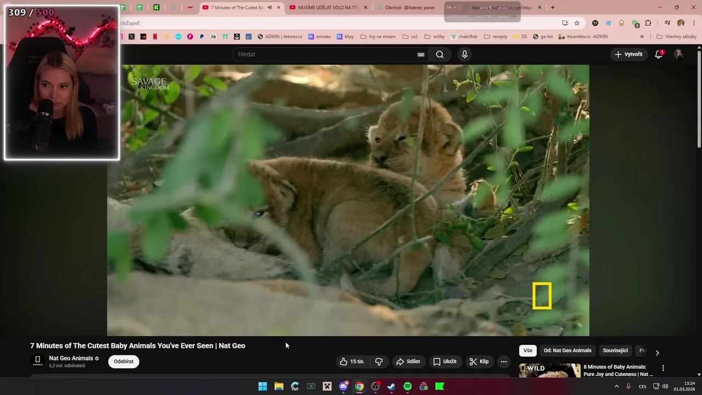Image resolution: width=702 pixels, height=395 pixels.
Task: Click the lion cubs video player
Action: coord(348,200)
